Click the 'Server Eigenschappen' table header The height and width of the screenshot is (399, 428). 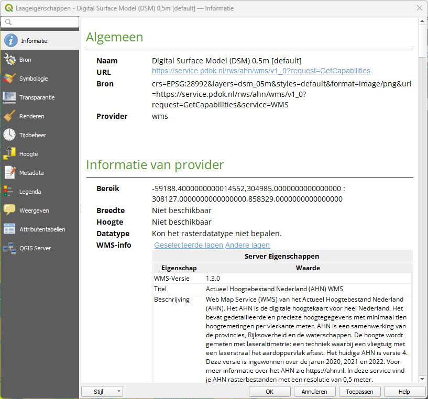[282, 256]
